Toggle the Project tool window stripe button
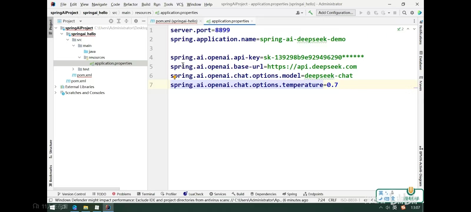The height and width of the screenshot is (212, 471). point(51,27)
